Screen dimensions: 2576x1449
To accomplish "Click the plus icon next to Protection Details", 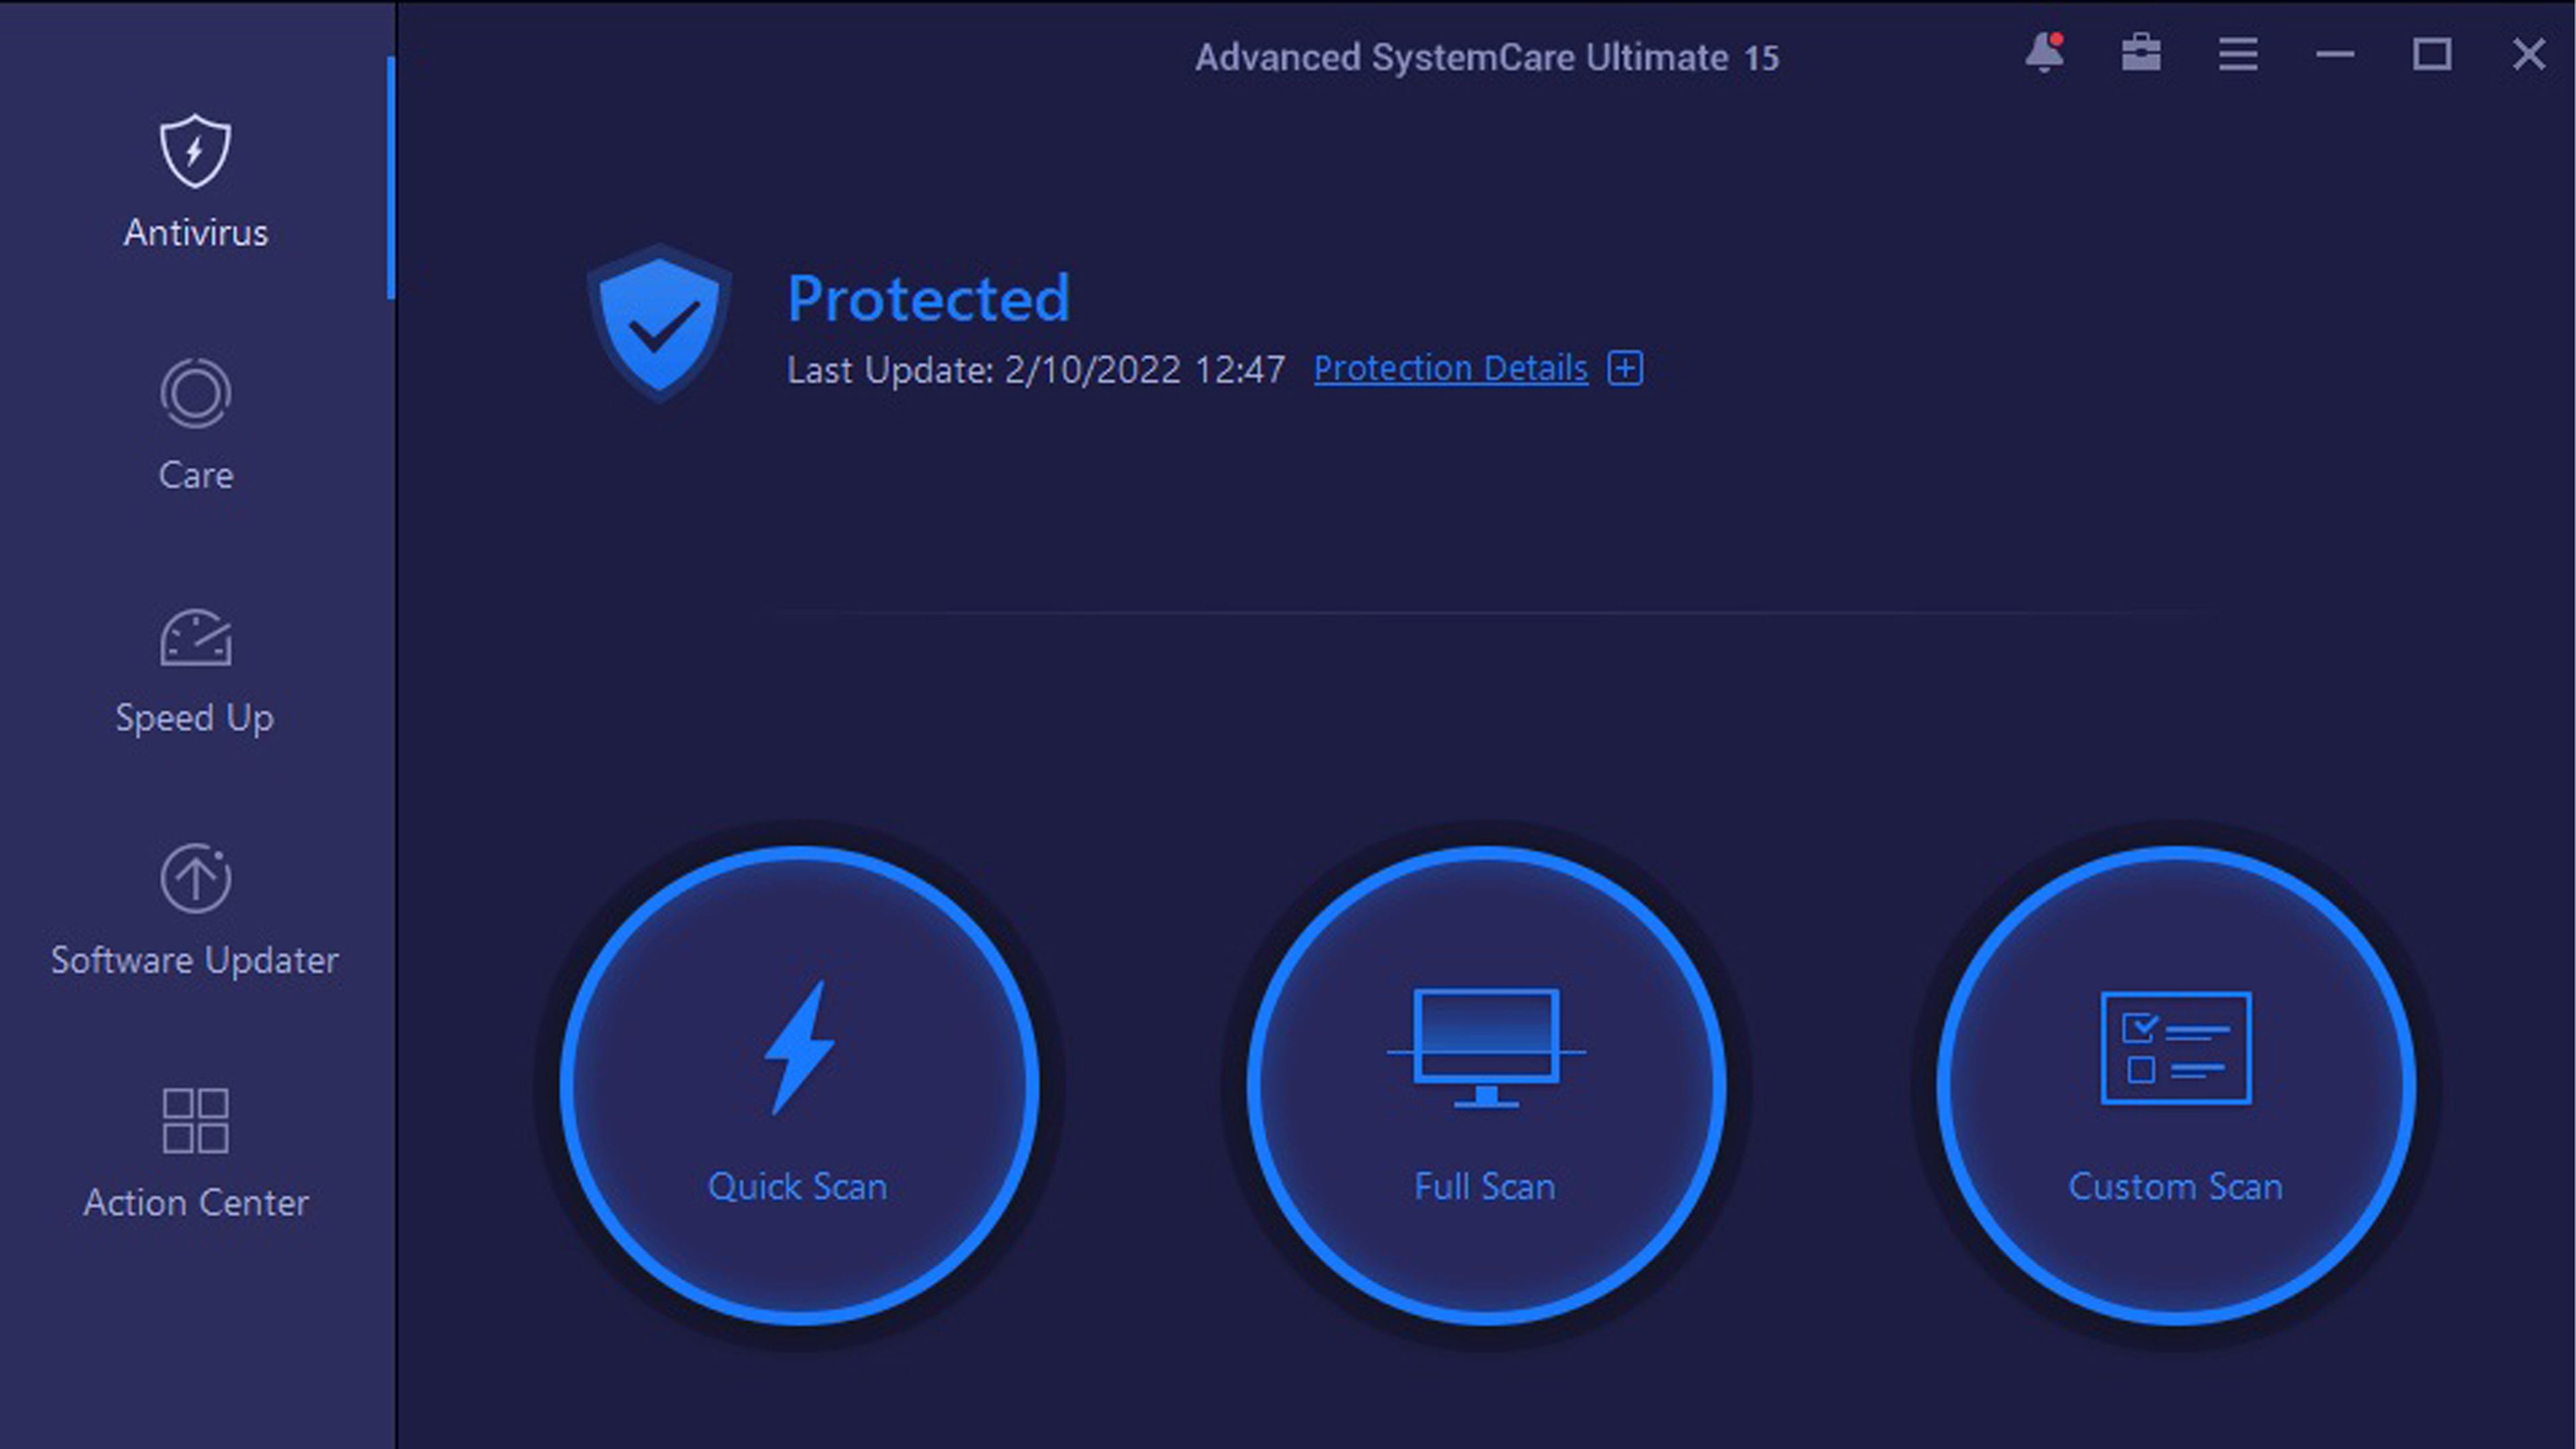I will [1624, 368].
